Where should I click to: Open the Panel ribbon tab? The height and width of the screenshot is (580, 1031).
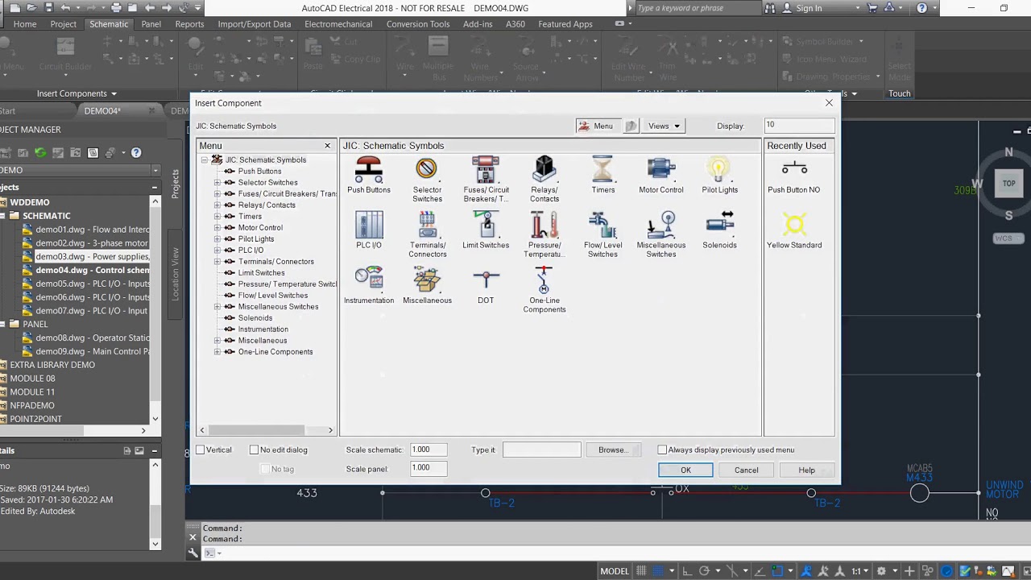(151, 24)
